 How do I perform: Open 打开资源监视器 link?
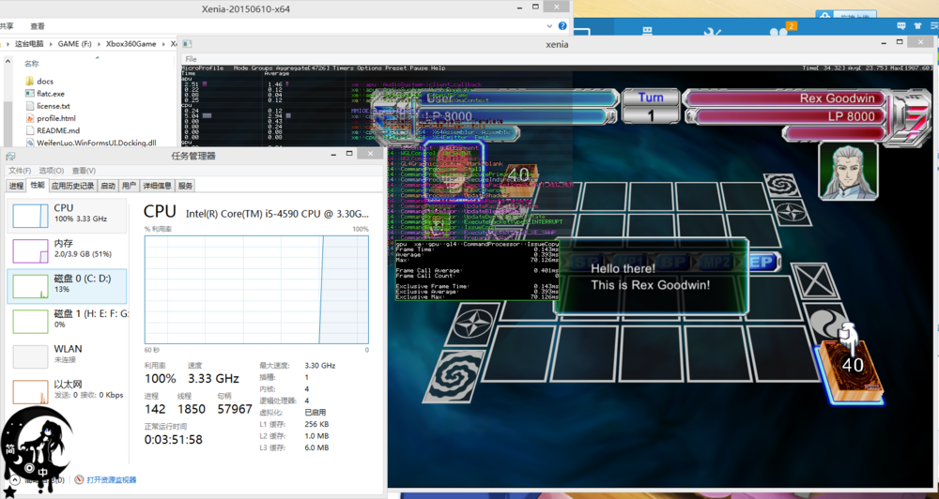112,480
